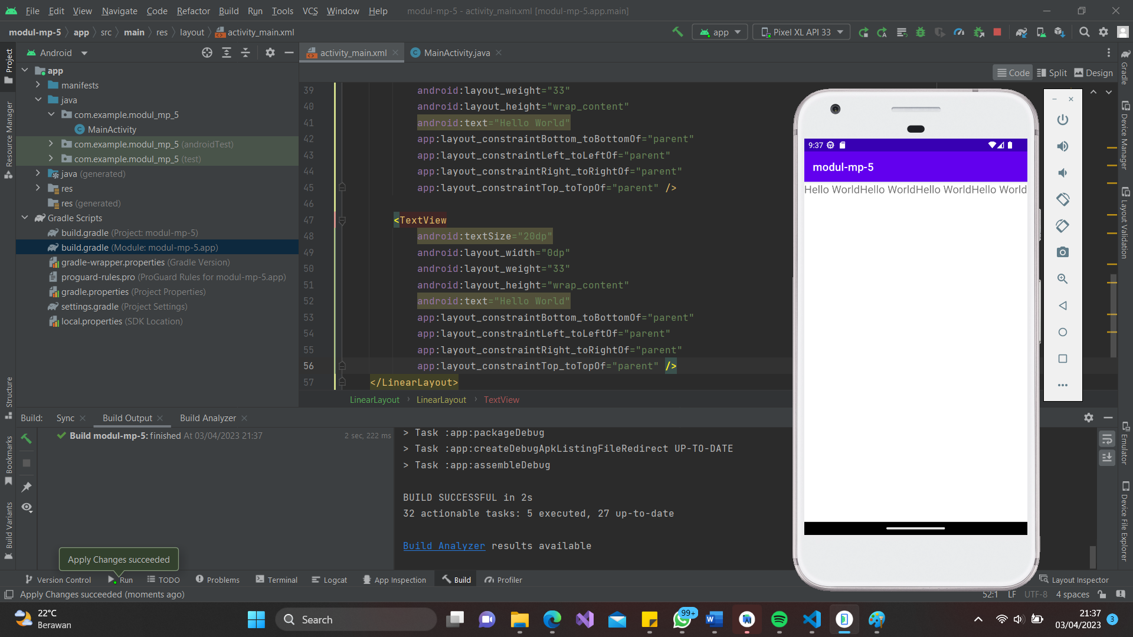
Task: Open the Pixel XL API 33 device selector
Action: coord(801,32)
